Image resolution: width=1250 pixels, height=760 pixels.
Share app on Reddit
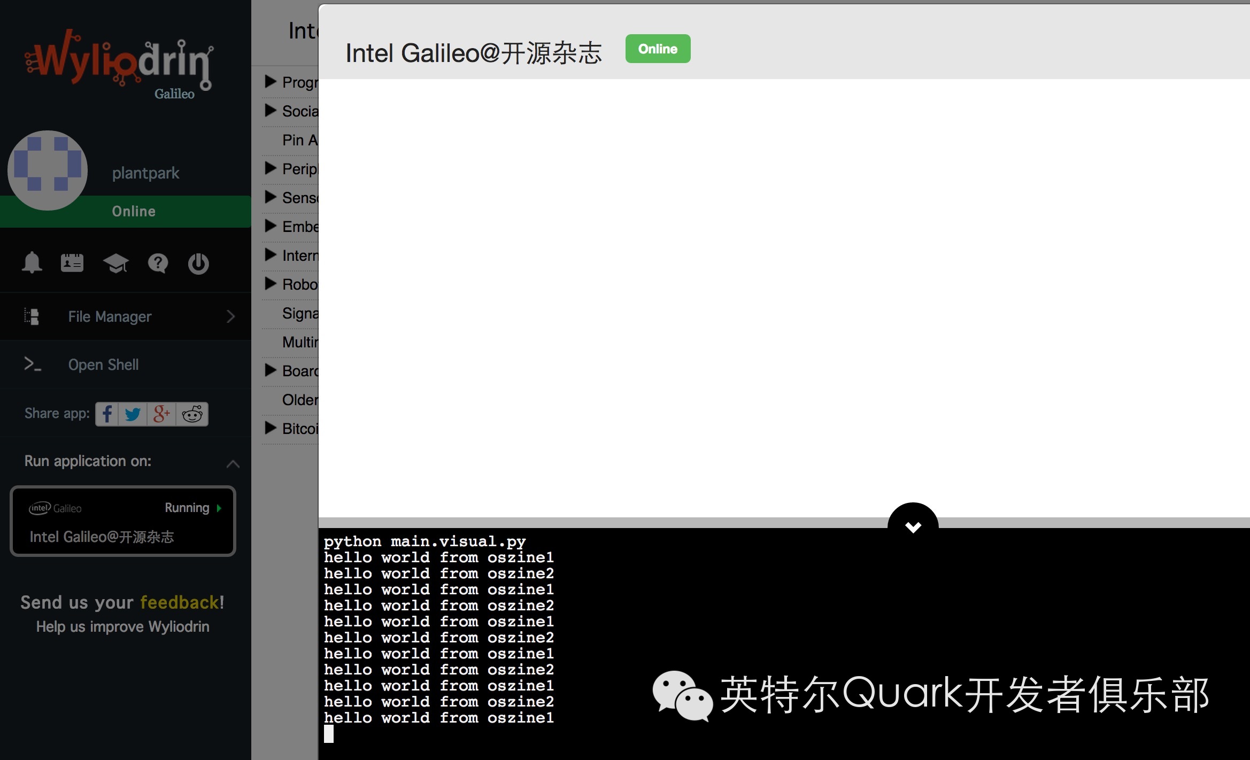coord(192,414)
